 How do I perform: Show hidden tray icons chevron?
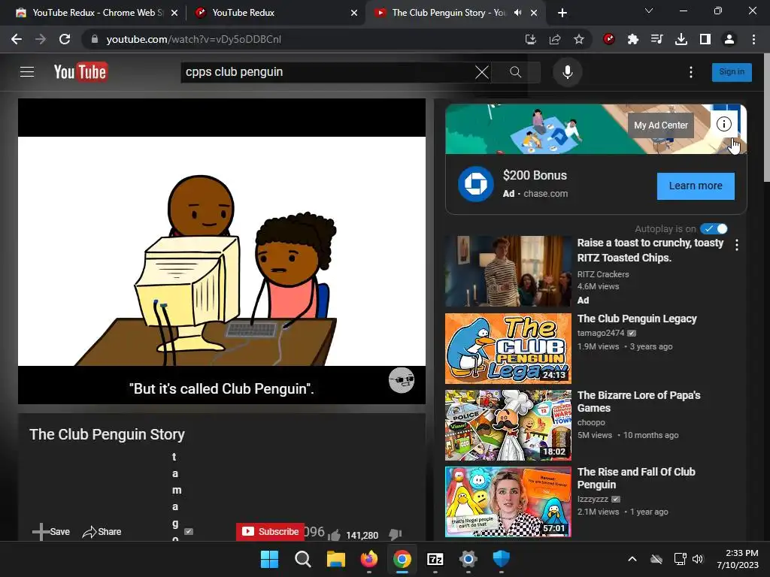click(632, 559)
